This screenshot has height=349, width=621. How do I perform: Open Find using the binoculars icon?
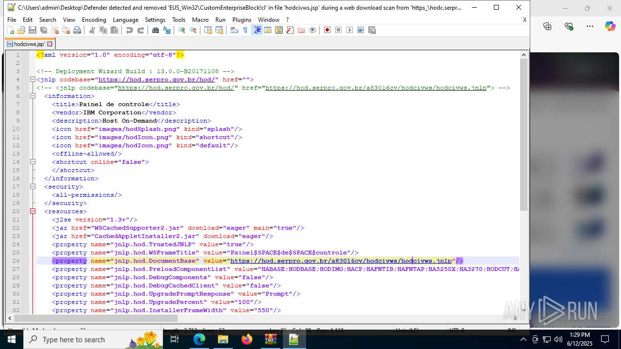pyautogui.click(x=156, y=30)
